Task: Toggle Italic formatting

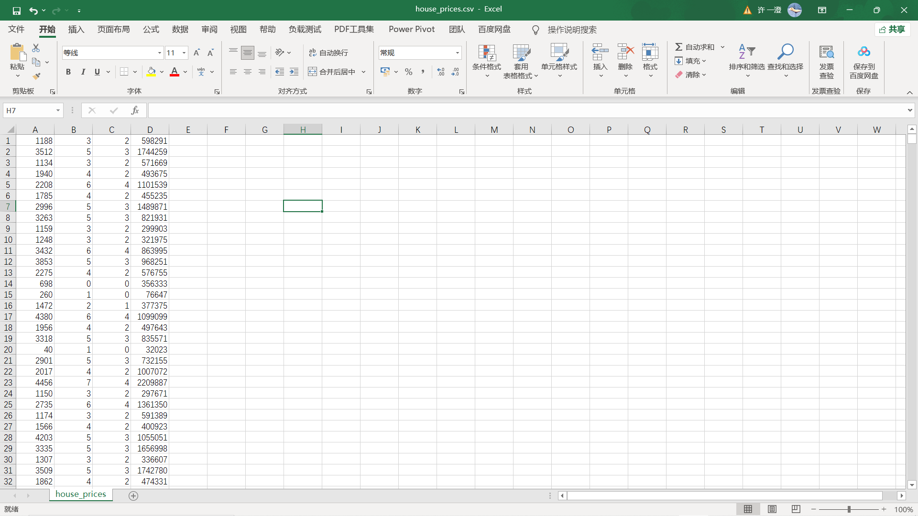Action: [x=83, y=72]
